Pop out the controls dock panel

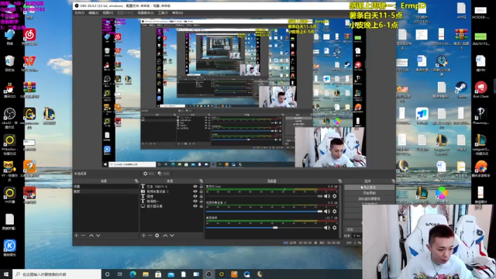point(393,181)
